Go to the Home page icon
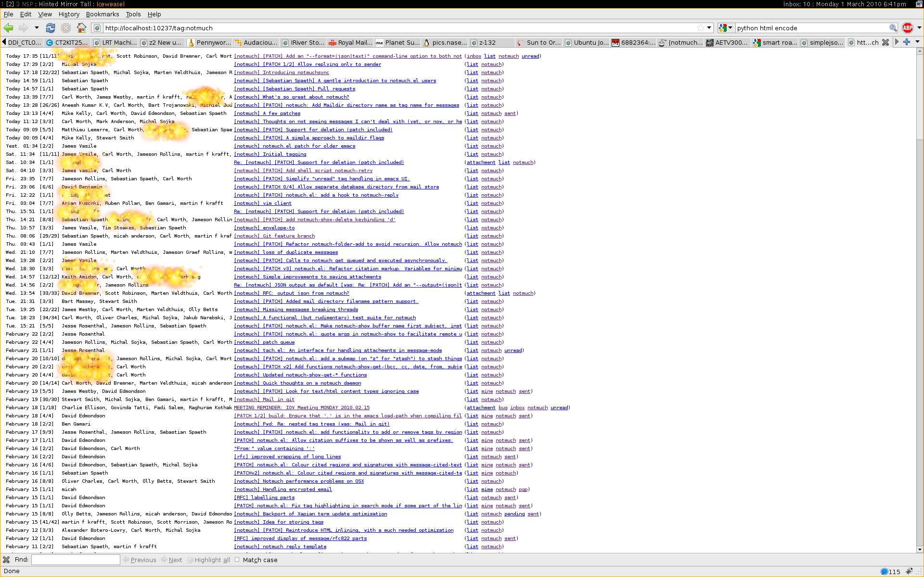Viewport: 924px width, 577px height. pyautogui.click(x=82, y=28)
